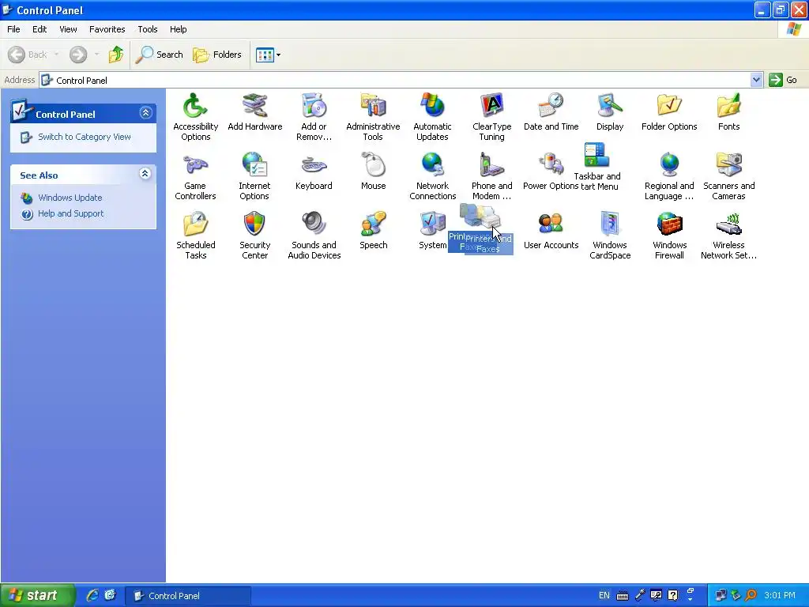Viewport: 809px width, 607px height.
Task: Click the Search toolbar button
Action: (x=160, y=55)
